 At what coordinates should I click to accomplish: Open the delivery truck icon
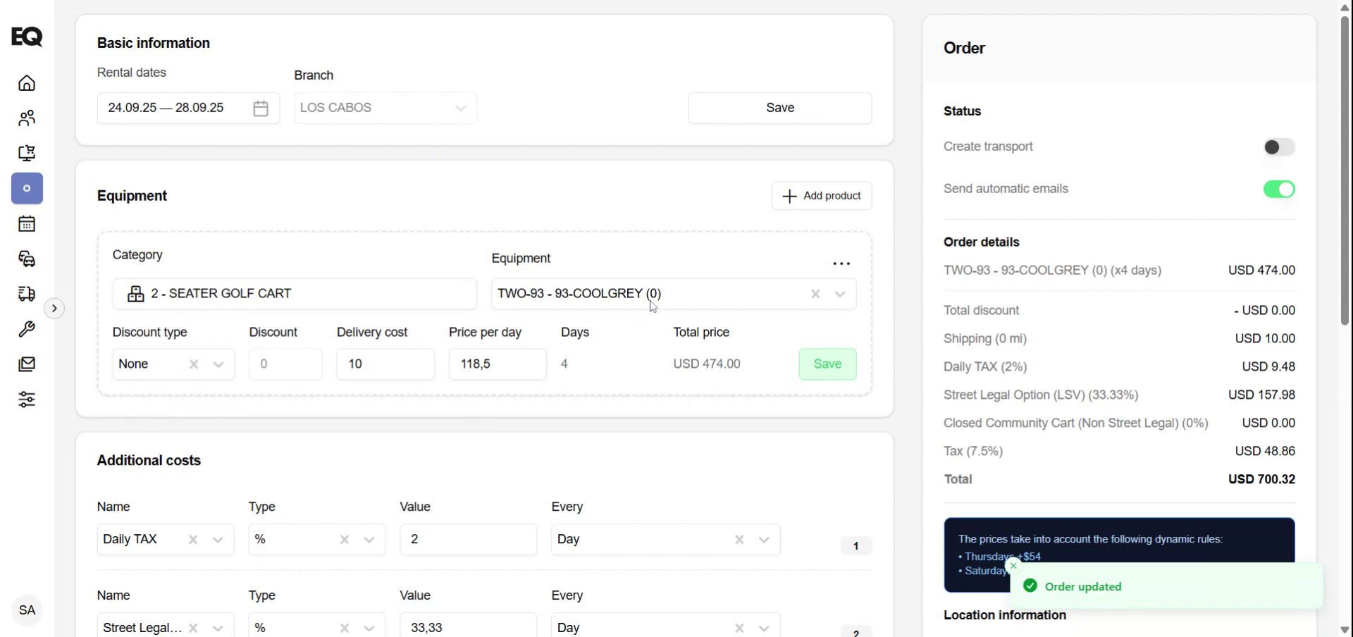tap(27, 294)
